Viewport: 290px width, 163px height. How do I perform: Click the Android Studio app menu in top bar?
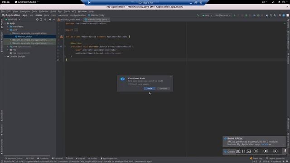click(27, 2)
